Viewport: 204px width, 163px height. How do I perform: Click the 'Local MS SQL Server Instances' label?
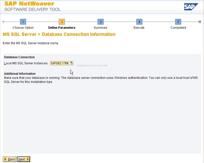click(x=26, y=63)
